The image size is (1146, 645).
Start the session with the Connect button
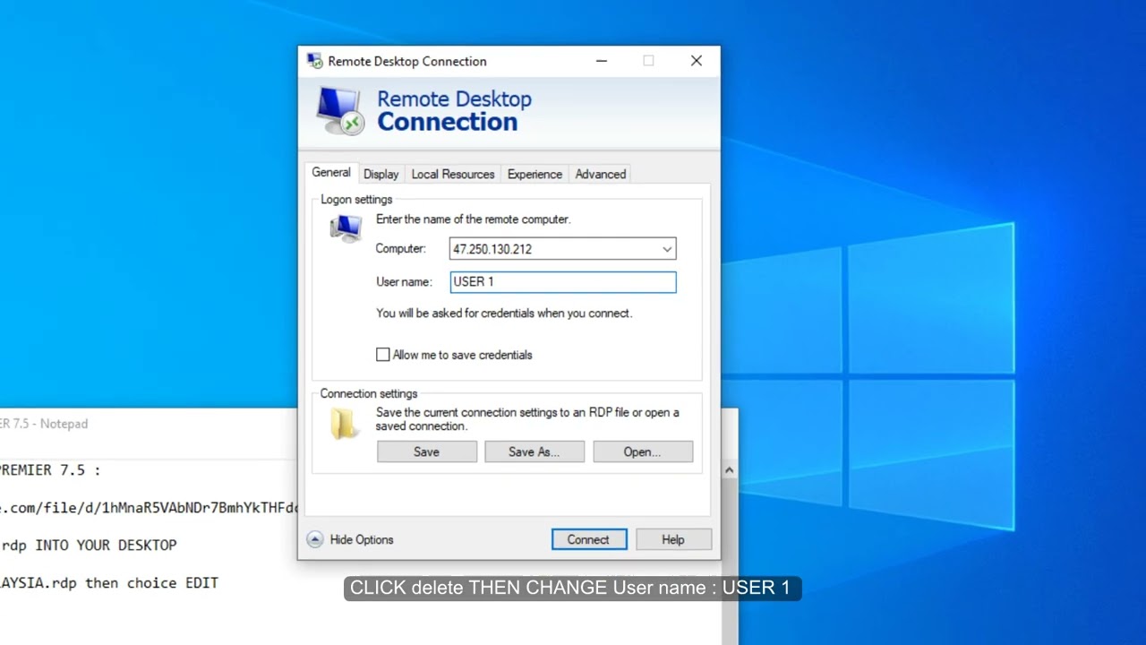tap(588, 539)
